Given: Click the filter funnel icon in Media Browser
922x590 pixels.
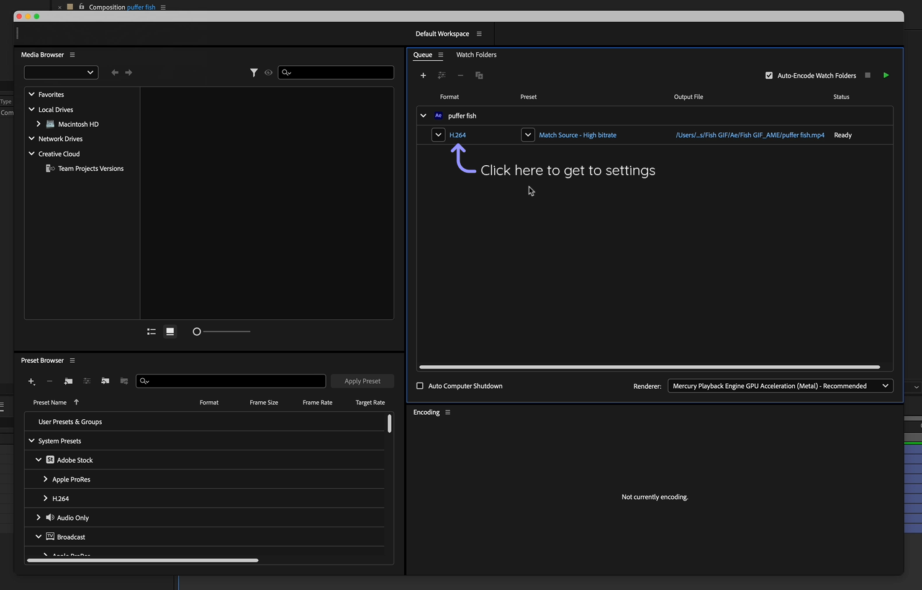Looking at the screenshot, I should [254, 73].
